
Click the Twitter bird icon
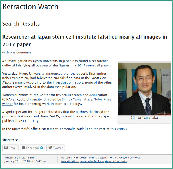click(50, 148)
